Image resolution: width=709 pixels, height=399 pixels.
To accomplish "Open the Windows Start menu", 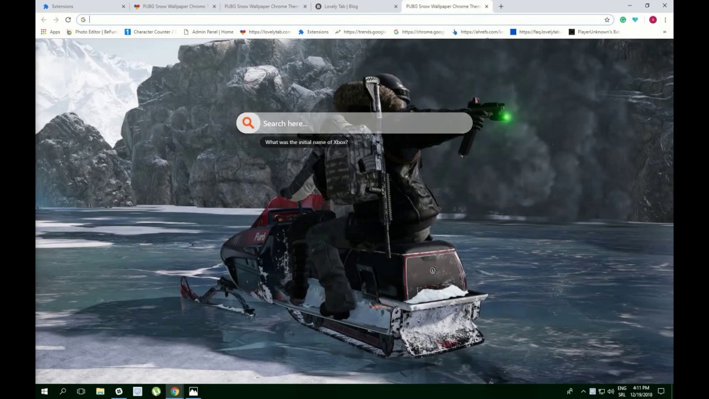I will 44,391.
